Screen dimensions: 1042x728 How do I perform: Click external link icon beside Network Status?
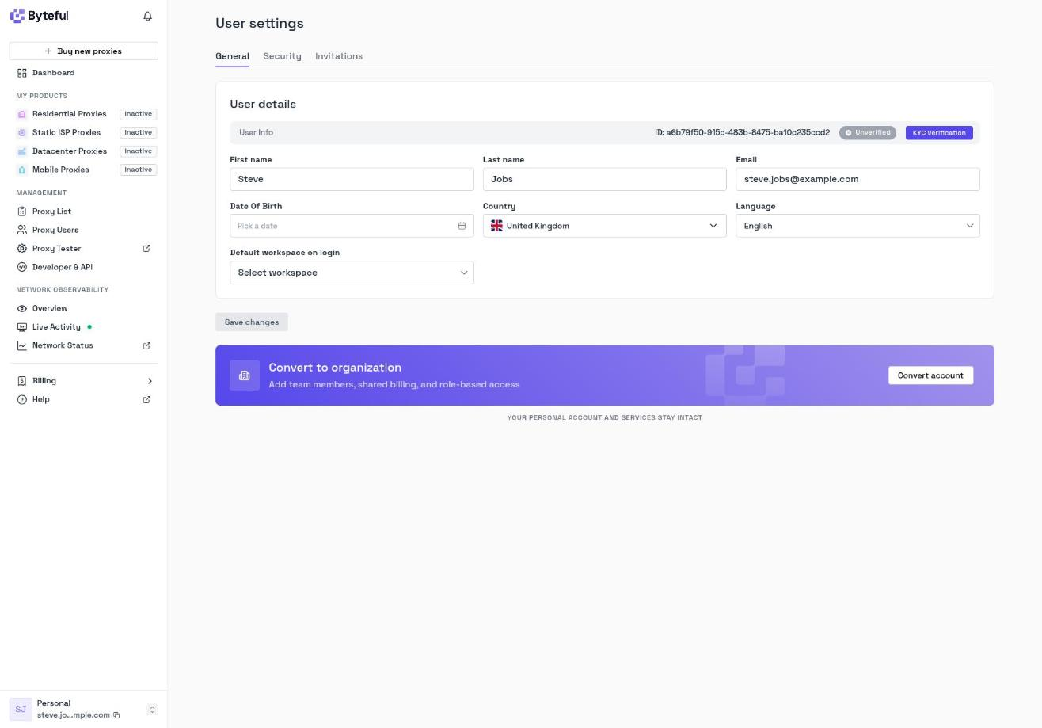(x=146, y=345)
